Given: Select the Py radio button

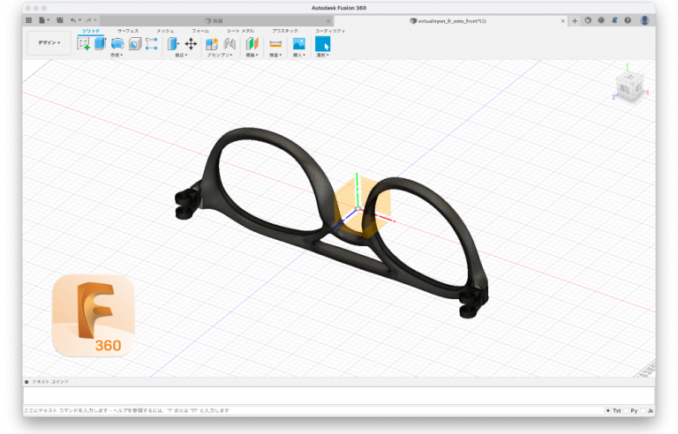Looking at the screenshot, I should click(x=625, y=411).
